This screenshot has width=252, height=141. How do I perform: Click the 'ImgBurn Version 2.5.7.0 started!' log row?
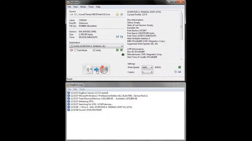(x=89, y=93)
